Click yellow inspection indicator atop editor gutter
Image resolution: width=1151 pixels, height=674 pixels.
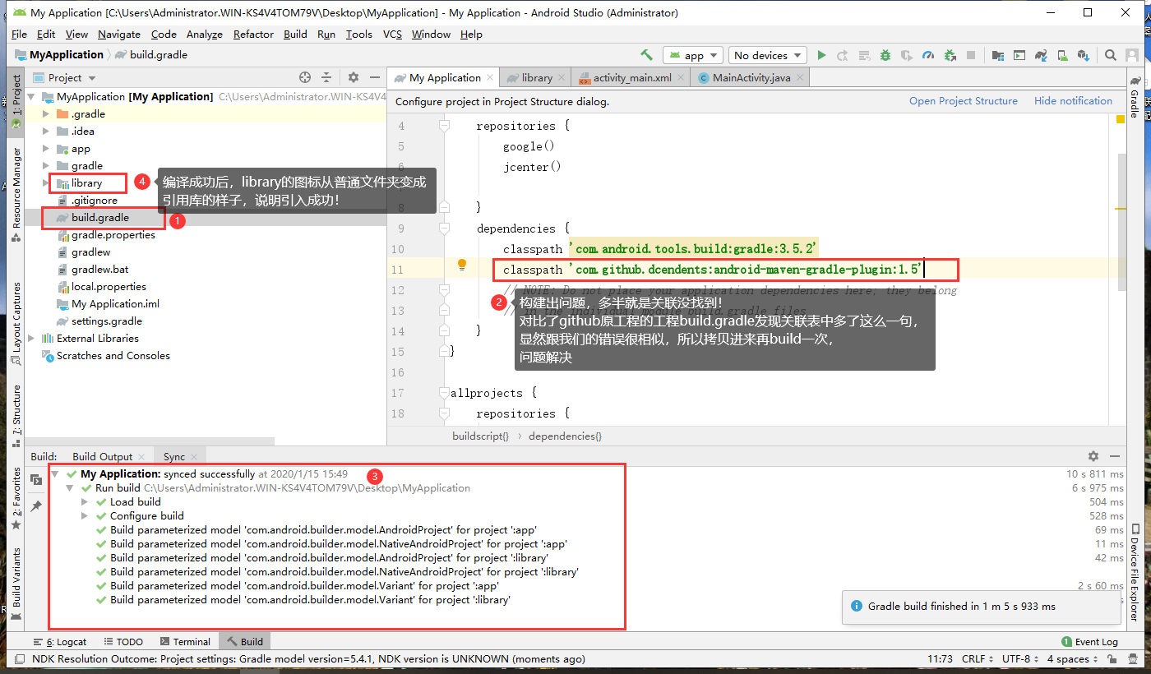point(1120,119)
